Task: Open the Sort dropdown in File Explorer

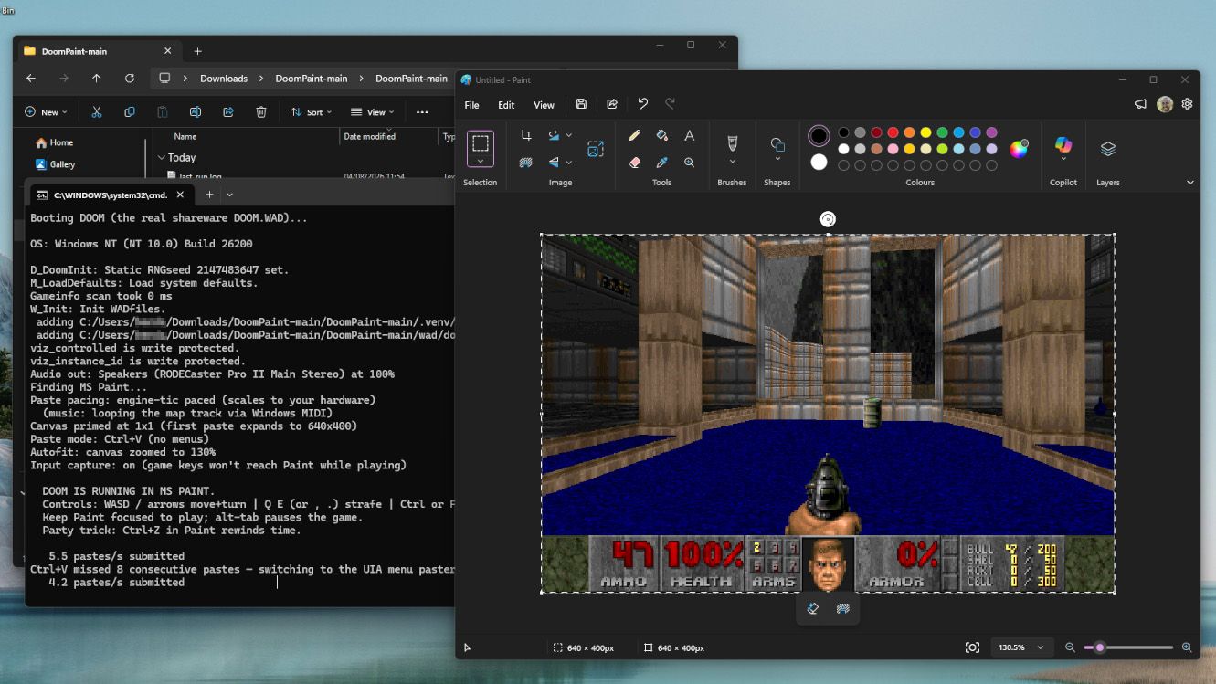Action: 311,112
